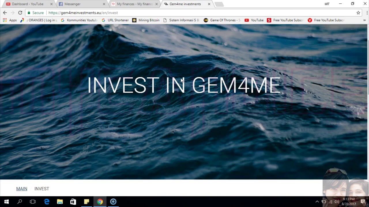369x207 pixels.
Task: Select the Chrome taskbar icon
Action: 100,202
